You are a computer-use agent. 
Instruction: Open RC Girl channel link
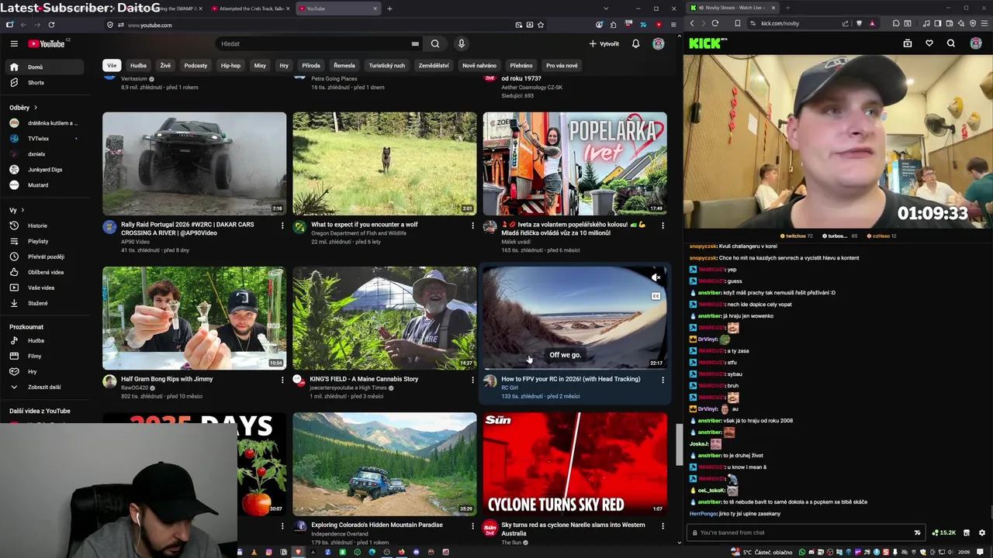tap(510, 387)
